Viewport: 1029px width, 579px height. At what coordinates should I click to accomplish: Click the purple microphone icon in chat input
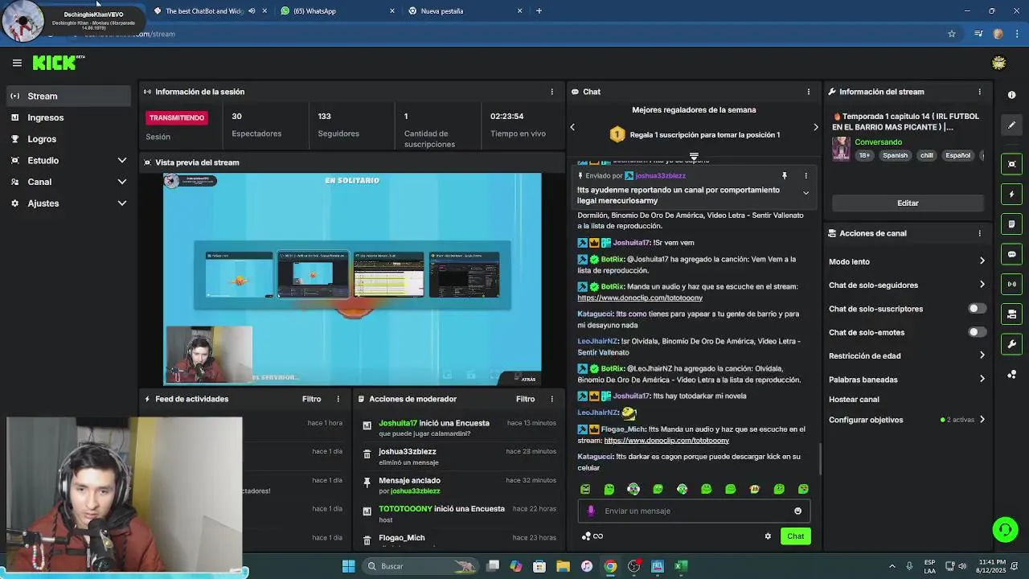591,511
